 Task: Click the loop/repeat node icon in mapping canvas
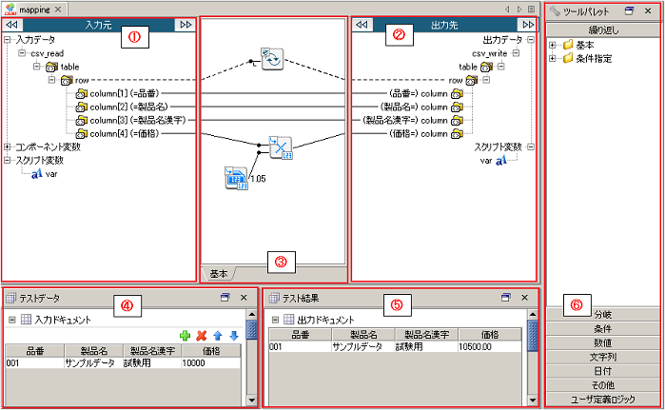[x=272, y=59]
